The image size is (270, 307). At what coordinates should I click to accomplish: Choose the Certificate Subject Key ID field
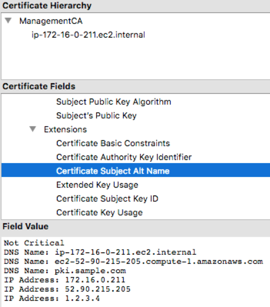click(107, 199)
